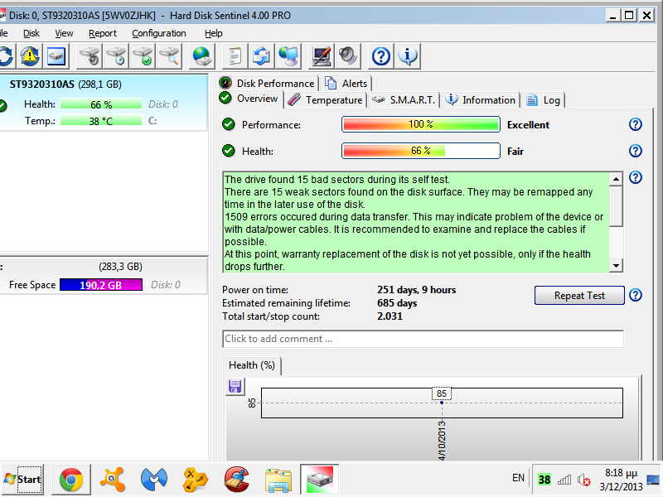
Task: Open Malwarebytes from the taskbar
Action: pyautogui.click(x=154, y=480)
